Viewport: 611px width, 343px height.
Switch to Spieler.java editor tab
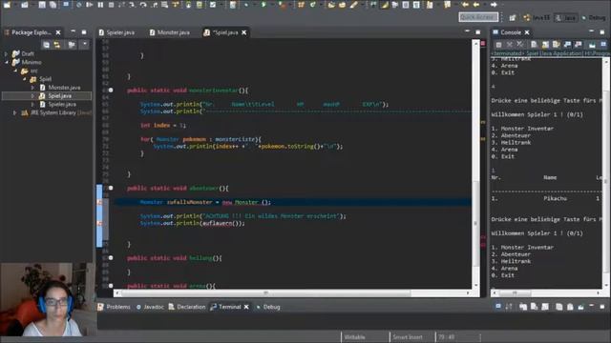pyautogui.click(x=116, y=32)
